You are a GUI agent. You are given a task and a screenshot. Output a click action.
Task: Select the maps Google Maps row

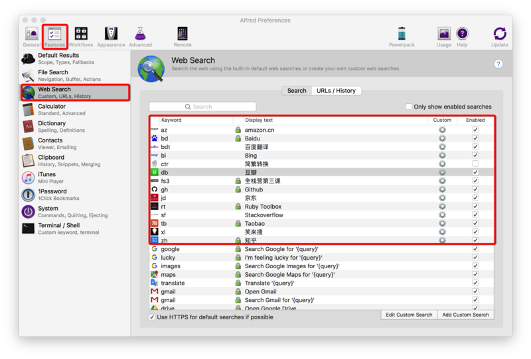(x=322, y=274)
